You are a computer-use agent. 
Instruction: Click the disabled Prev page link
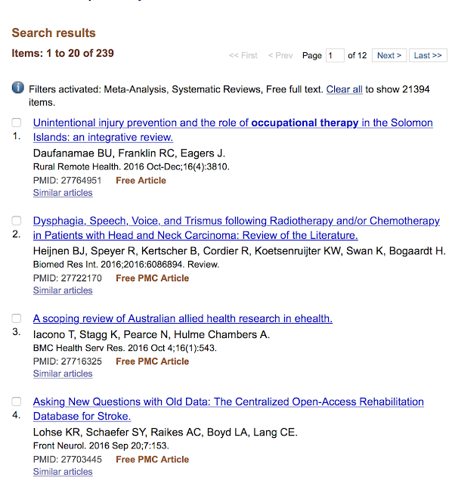pyautogui.click(x=280, y=55)
